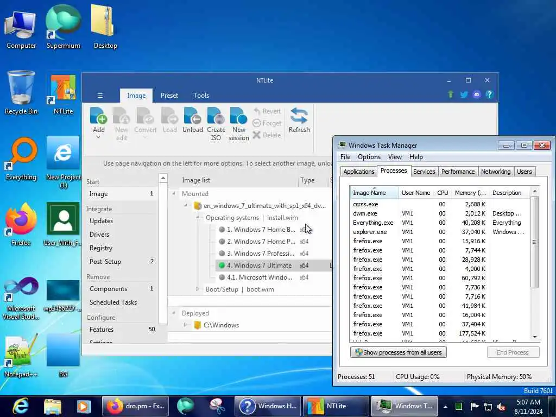Click the green update arrow icon in NTLite
The image size is (556, 417).
click(x=450, y=94)
